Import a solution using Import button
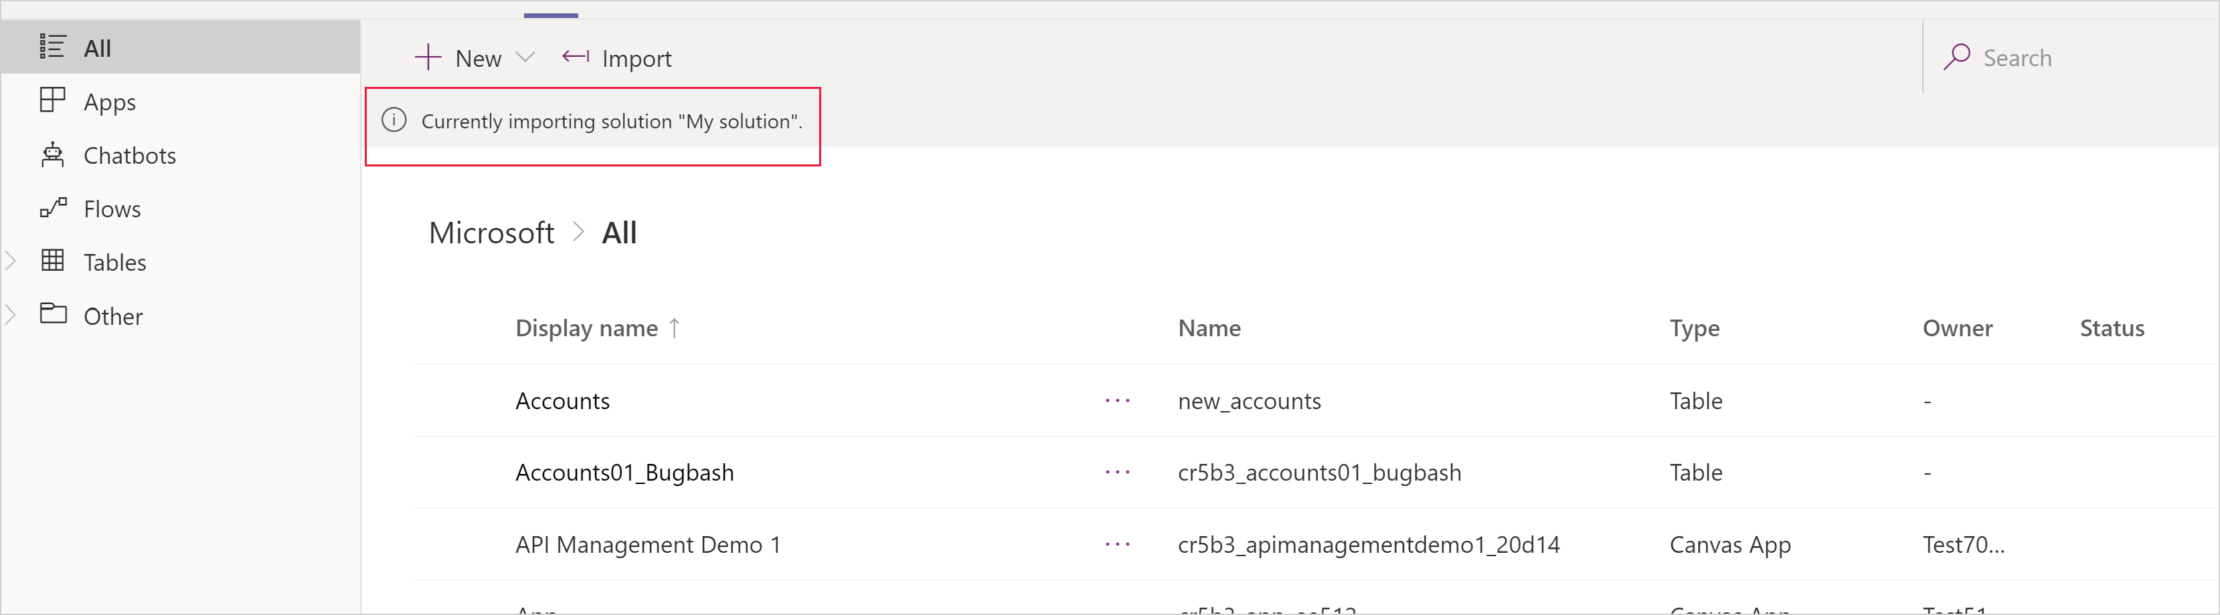This screenshot has height=615, width=2220. click(616, 59)
